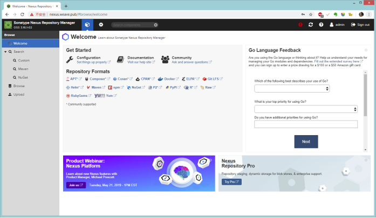Click Try Pro button
Image resolution: width=376 pixels, height=218 pixels.
tap(231, 182)
